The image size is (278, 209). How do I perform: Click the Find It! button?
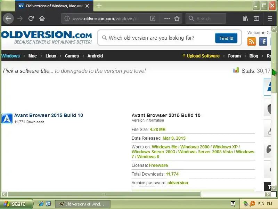226,38
